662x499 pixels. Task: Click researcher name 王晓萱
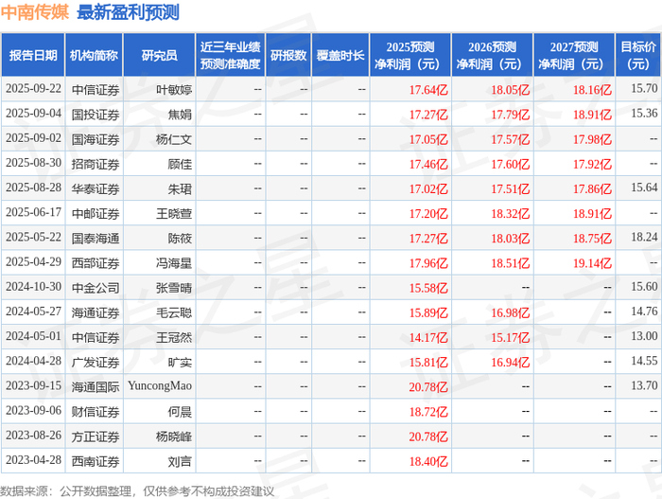click(174, 214)
